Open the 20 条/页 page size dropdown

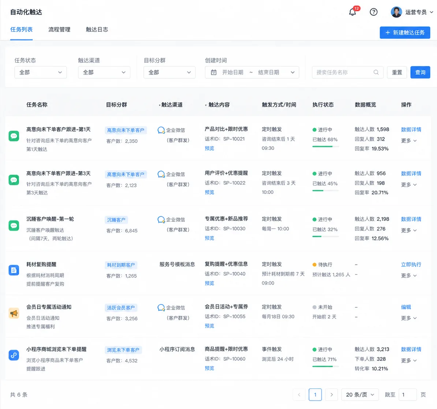click(360, 394)
